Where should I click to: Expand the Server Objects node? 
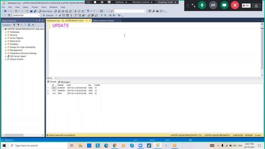point(5,38)
